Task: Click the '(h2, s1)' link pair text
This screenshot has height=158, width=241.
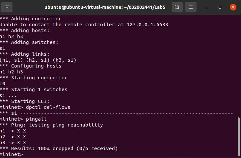Action: (x=38, y=60)
